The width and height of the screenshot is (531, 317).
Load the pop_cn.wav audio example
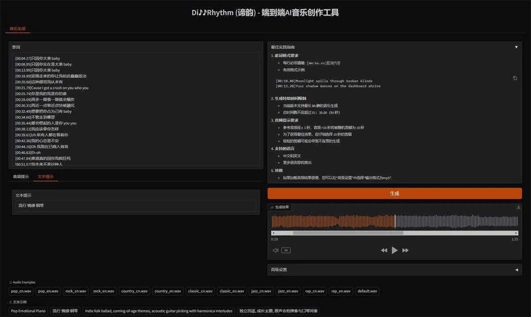21,291
